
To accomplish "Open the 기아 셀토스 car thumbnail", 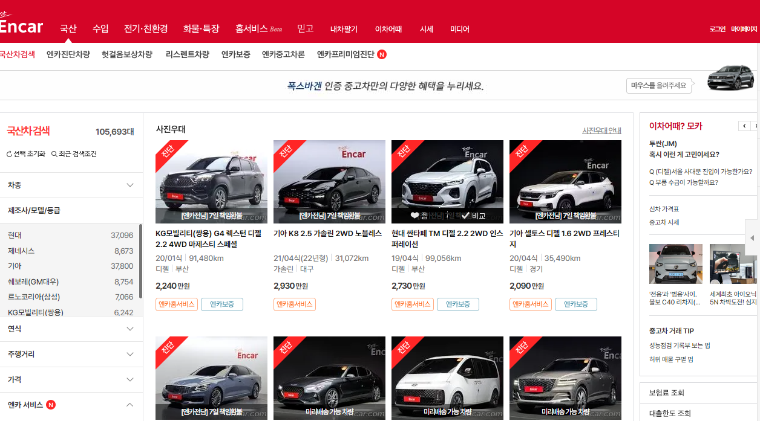I will pyautogui.click(x=565, y=182).
